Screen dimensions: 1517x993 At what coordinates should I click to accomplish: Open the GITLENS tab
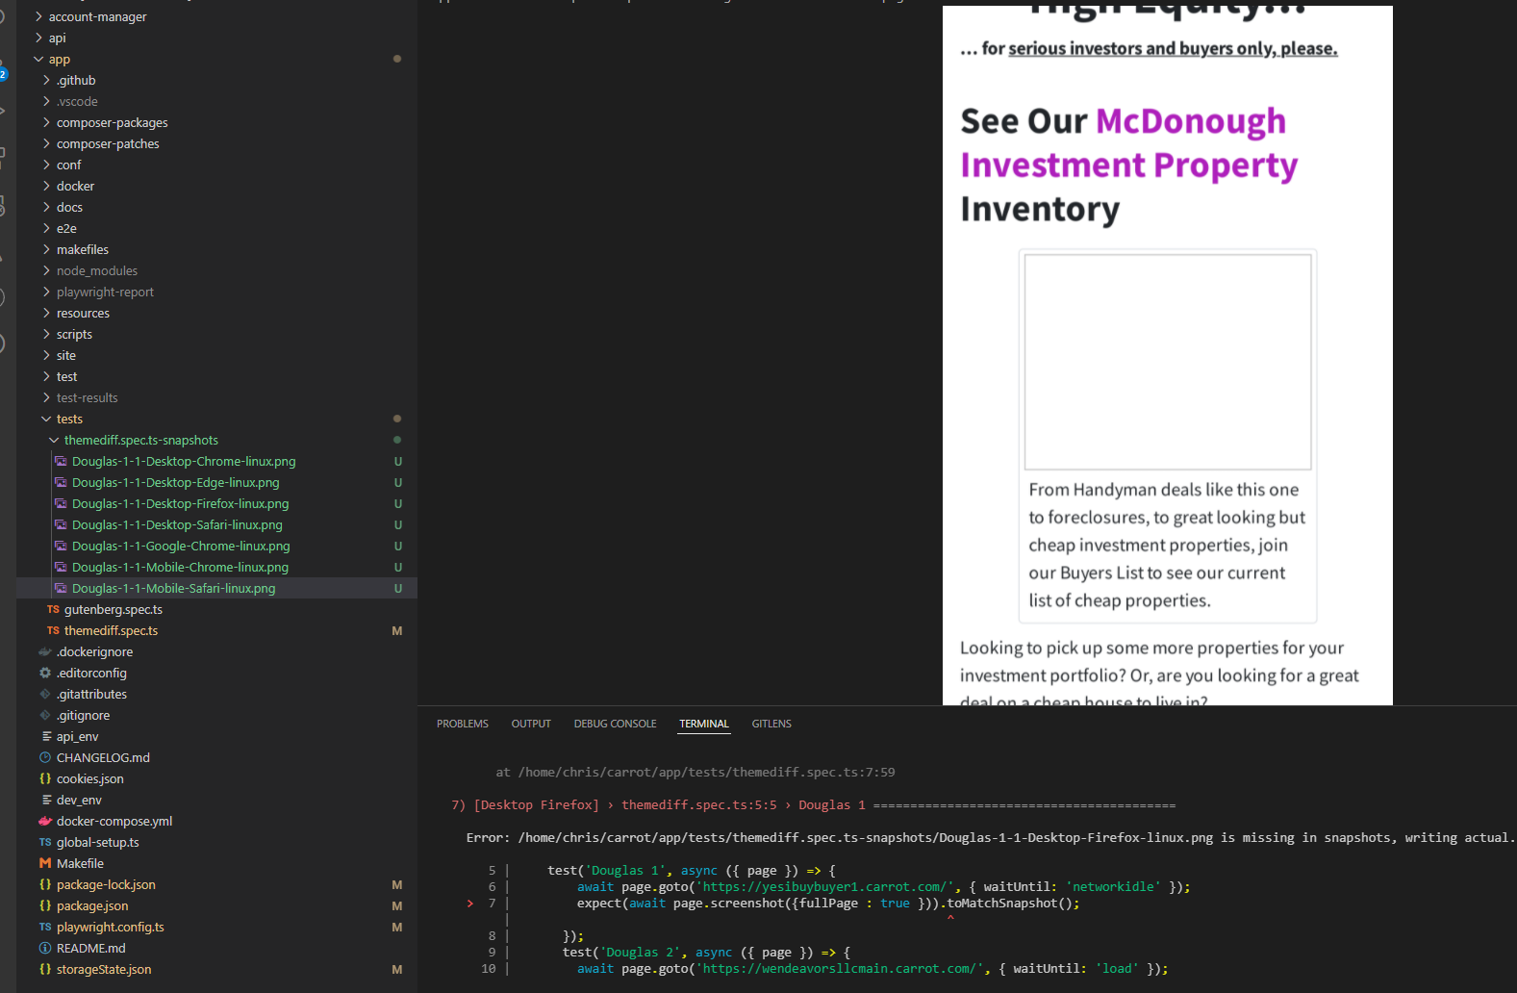tap(771, 724)
